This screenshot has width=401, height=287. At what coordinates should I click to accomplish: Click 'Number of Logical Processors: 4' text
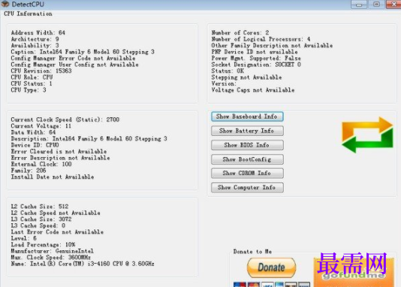click(x=261, y=39)
